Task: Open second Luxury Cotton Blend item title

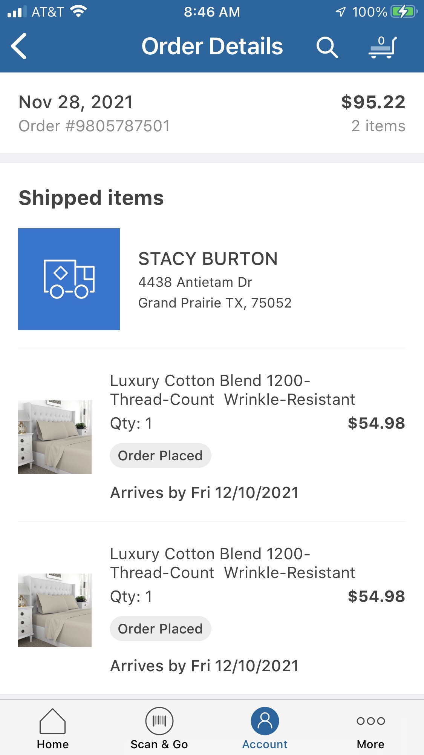Action: pos(232,563)
